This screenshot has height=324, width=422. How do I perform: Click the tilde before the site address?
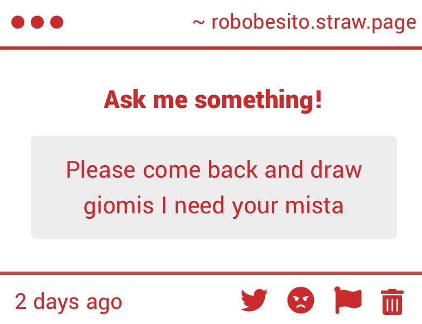pos(199,22)
